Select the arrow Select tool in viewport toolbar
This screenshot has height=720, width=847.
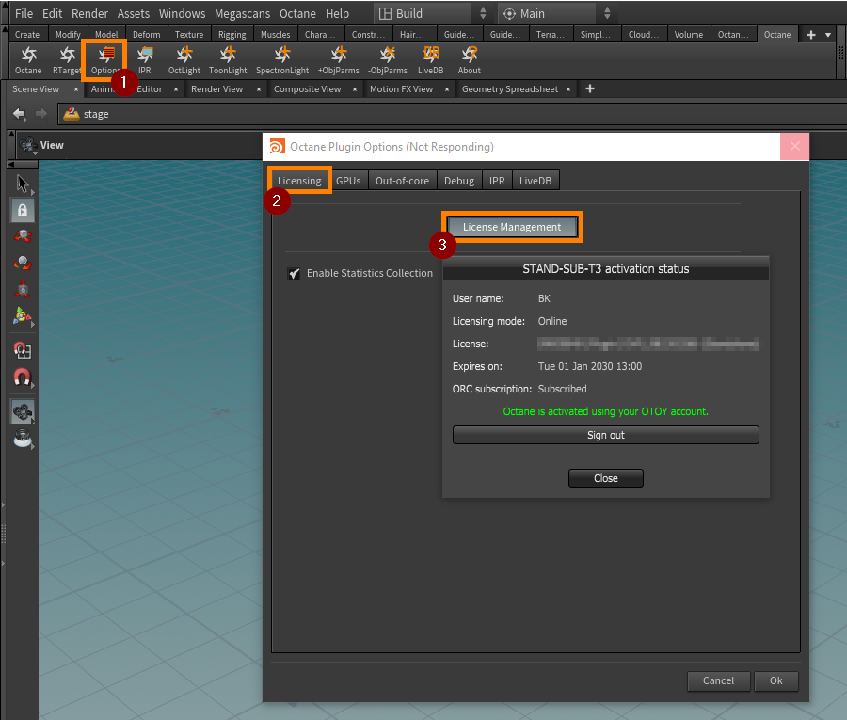23,184
